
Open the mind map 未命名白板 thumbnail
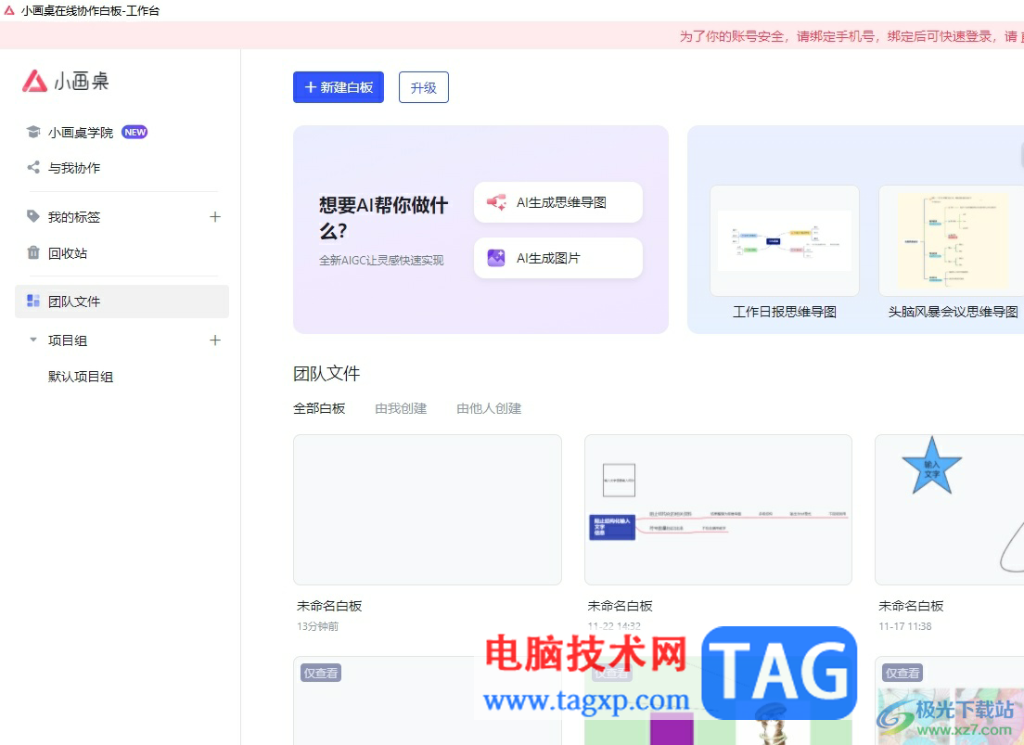point(718,509)
